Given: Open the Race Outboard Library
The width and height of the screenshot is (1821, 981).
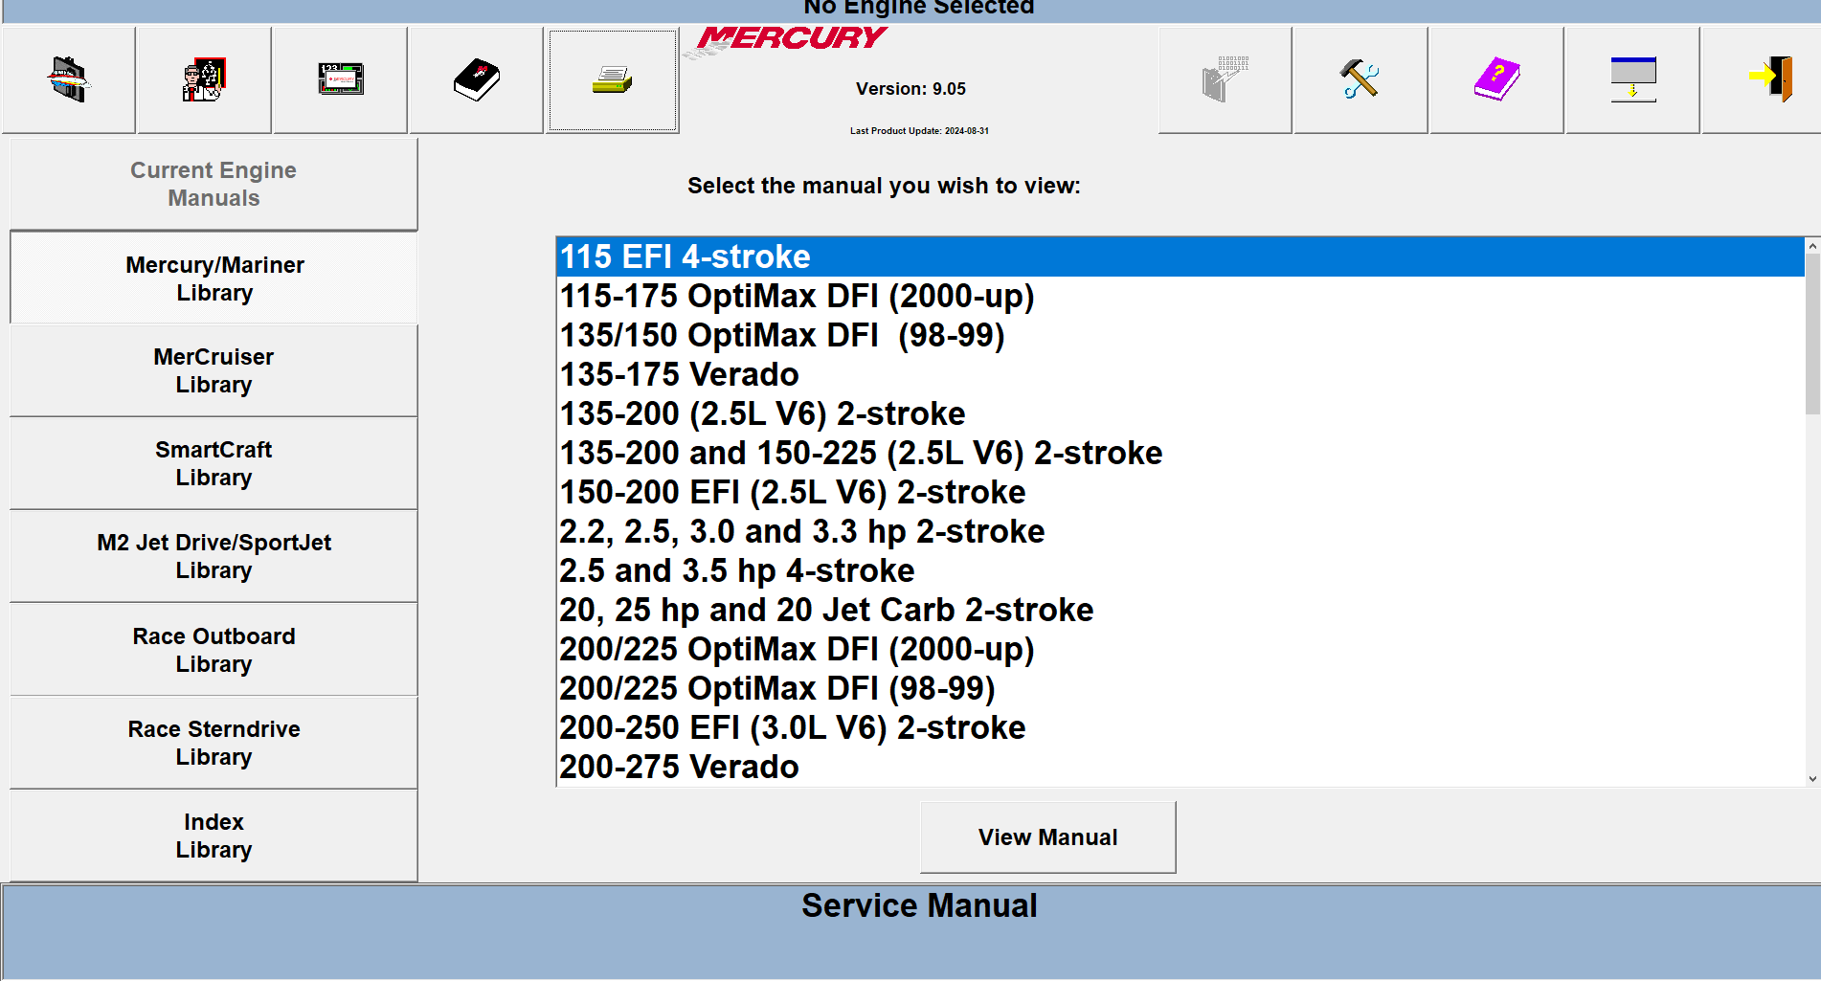Looking at the screenshot, I should point(214,650).
